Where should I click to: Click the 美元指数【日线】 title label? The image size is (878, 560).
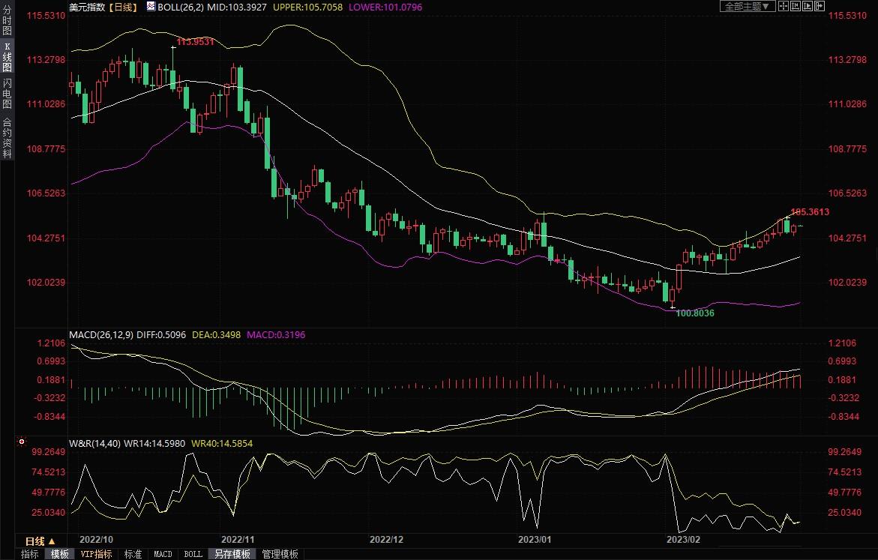point(103,7)
